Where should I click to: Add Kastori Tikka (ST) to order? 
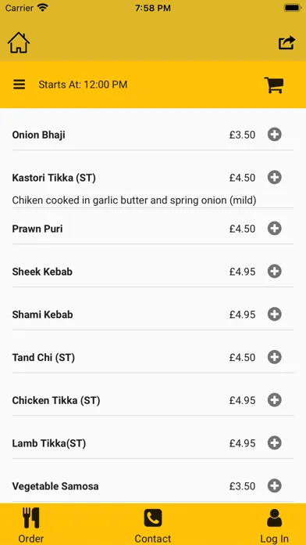click(x=275, y=178)
